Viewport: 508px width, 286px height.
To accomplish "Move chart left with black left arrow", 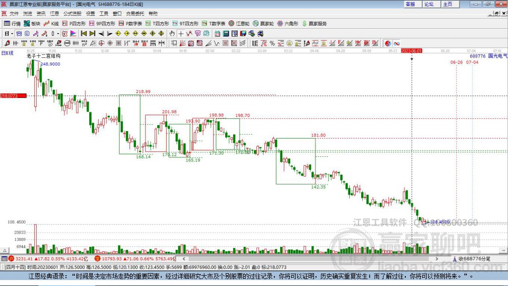I will pyautogui.click(x=101, y=33).
